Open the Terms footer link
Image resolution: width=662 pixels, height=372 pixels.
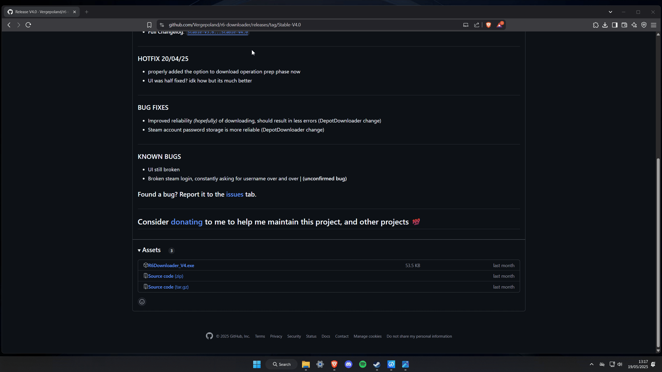[x=260, y=336]
